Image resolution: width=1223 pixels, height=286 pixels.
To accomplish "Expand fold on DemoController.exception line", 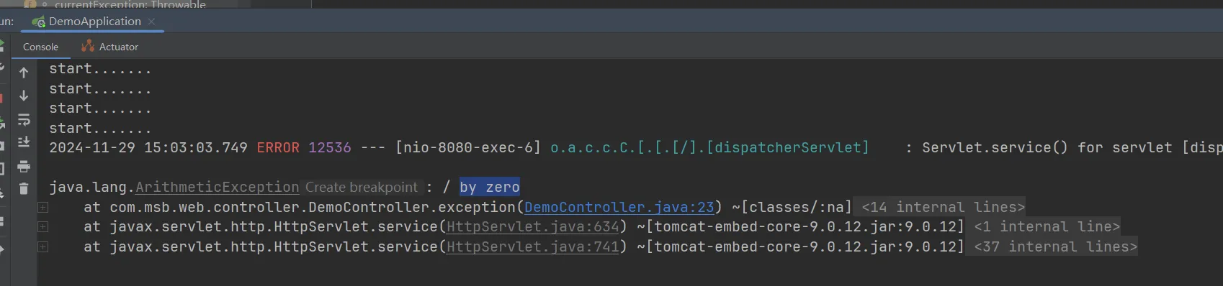I will 43,208.
